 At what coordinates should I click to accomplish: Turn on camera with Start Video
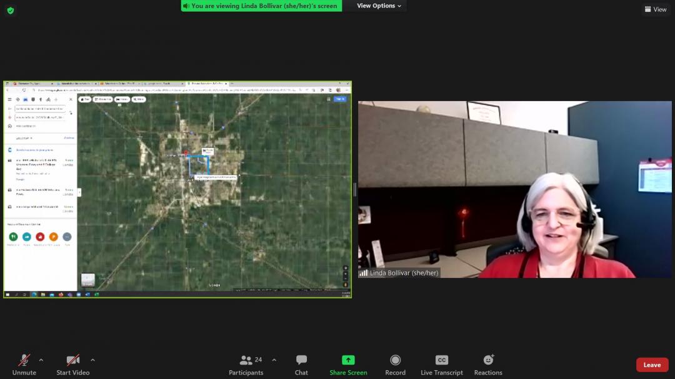pyautogui.click(x=72, y=360)
